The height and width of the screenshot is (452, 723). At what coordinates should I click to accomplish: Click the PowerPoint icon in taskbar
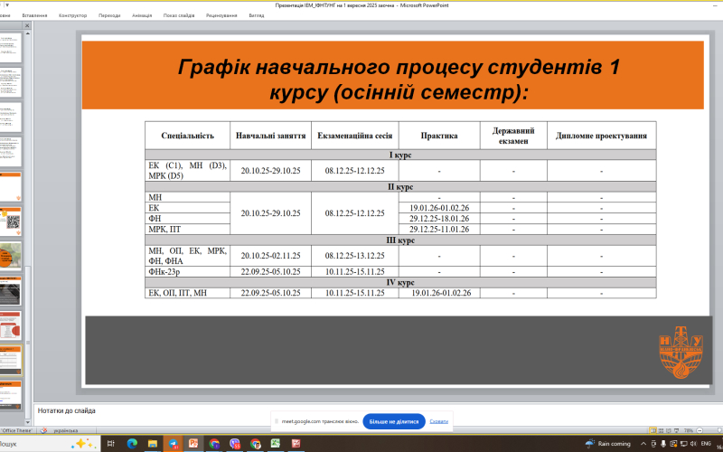(x=193, y=444)
